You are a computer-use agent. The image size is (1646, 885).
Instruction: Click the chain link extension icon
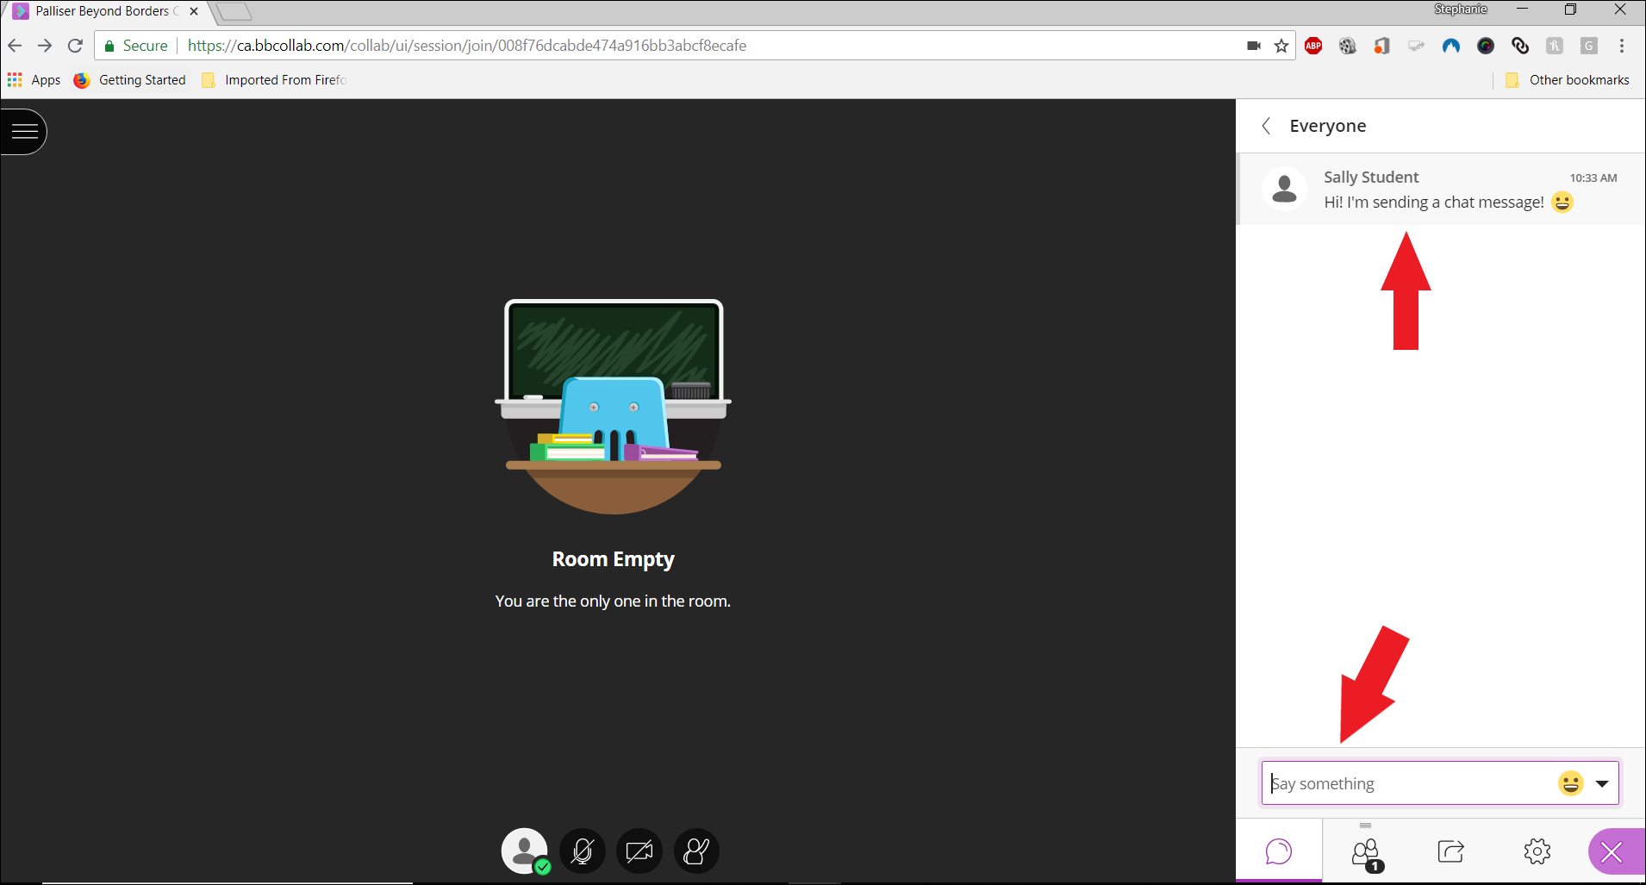pos(1520,46)
